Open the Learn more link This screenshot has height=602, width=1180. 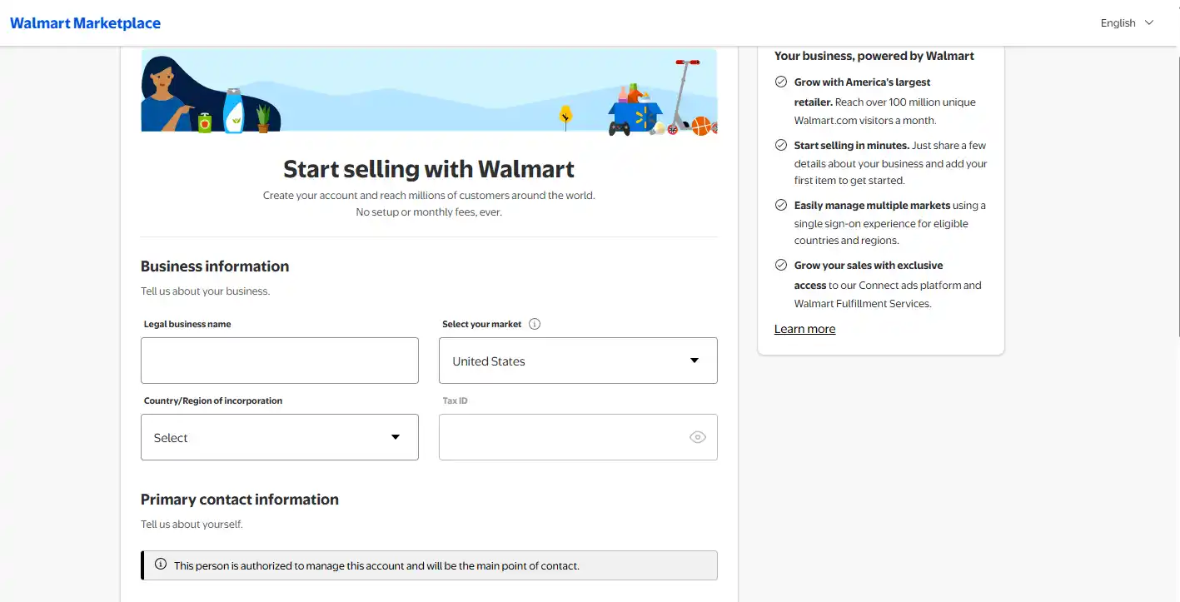804,329
